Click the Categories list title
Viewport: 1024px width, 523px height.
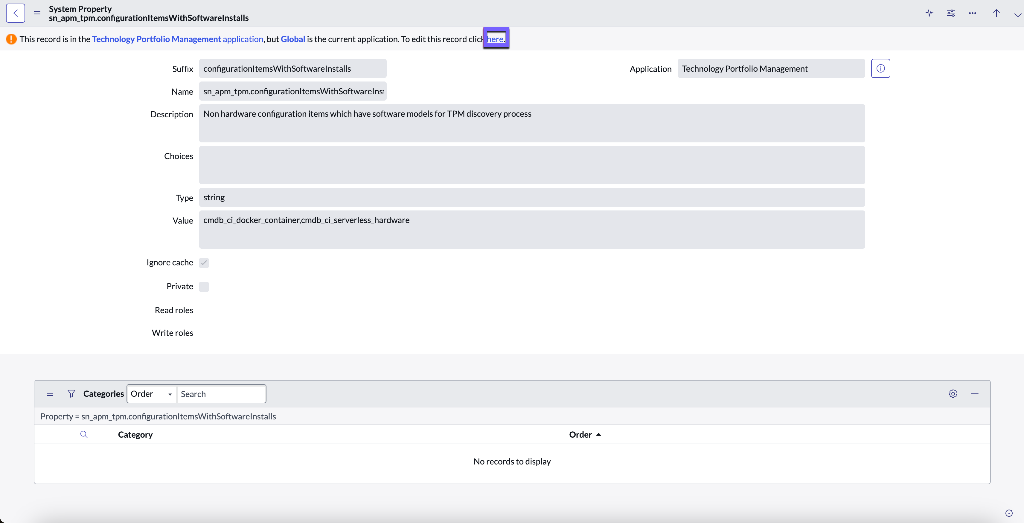coord(103,394)
